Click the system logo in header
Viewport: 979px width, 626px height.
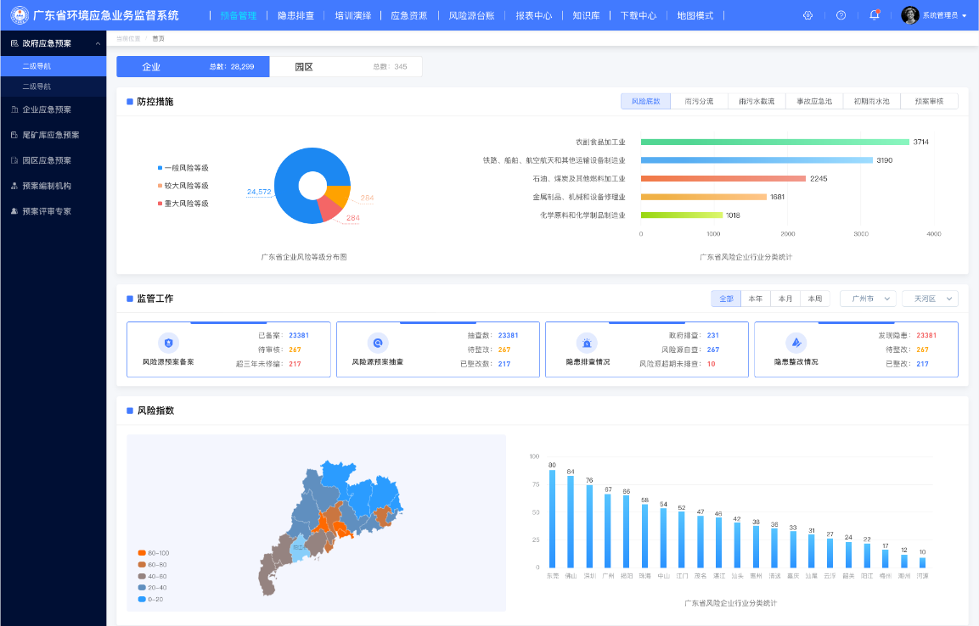point(20,15)
